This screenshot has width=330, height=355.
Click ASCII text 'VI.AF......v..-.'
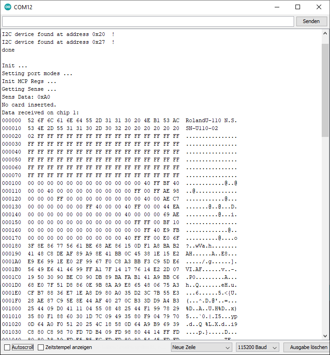click(211, 269)
